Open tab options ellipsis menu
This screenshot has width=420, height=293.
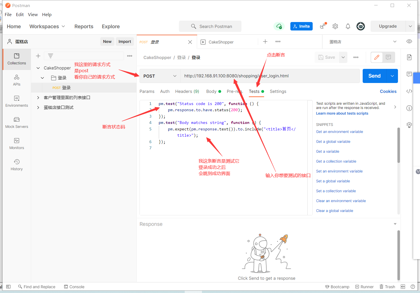click(278, 41)
